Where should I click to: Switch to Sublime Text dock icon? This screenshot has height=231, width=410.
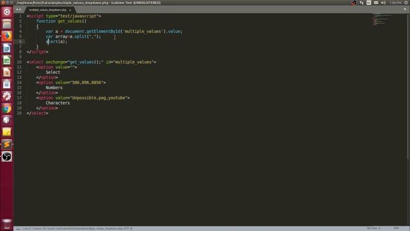click(x=7, y=144)
